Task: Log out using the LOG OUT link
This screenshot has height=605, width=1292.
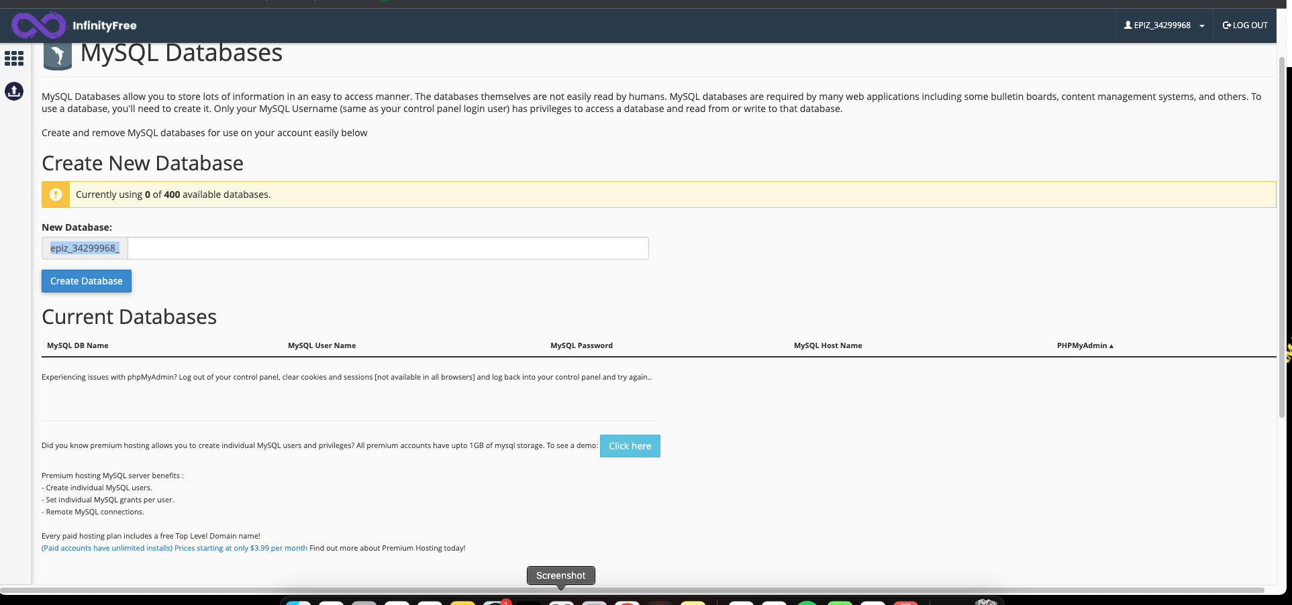Action: 1245,25
